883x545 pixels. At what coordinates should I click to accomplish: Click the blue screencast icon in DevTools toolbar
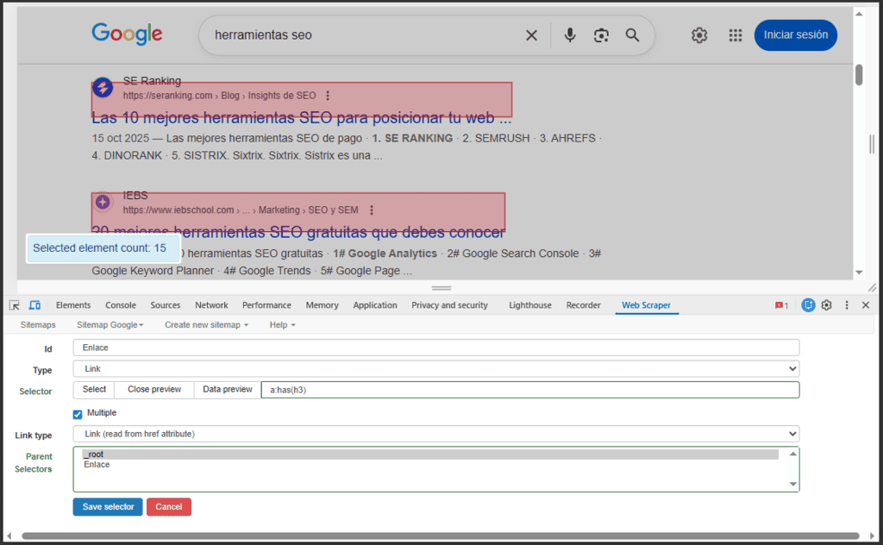click(807, 304)
